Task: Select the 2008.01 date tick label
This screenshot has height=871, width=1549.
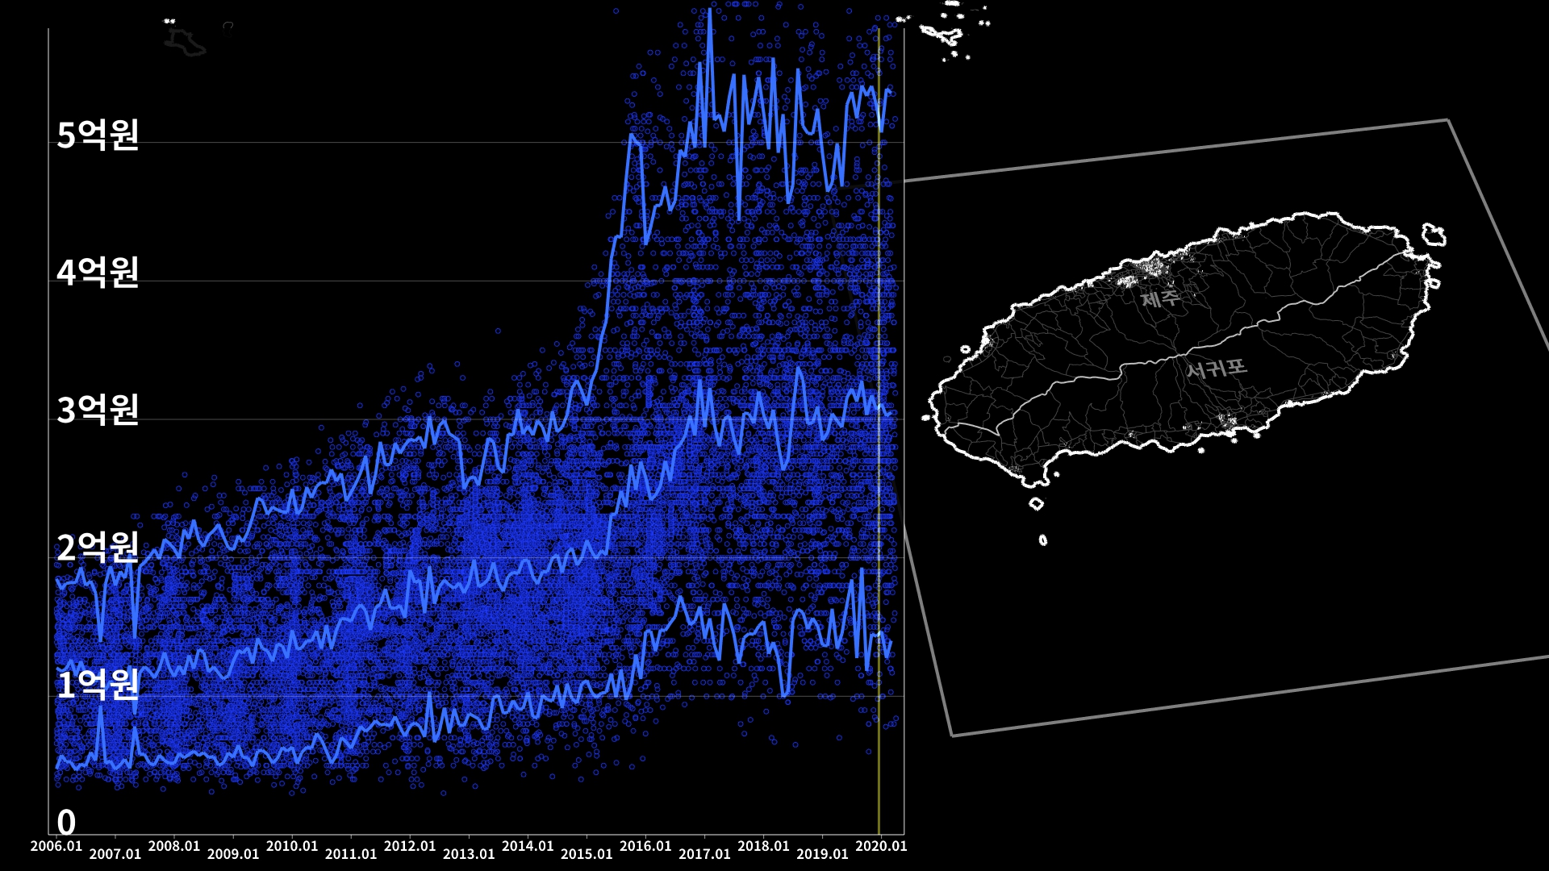Action: (x=174, y=846)
